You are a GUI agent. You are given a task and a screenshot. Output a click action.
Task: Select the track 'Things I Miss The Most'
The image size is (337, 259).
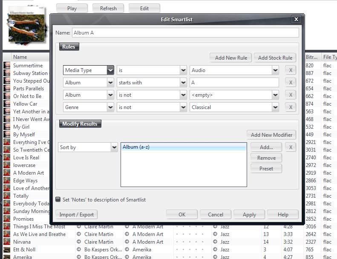coord(39,227)
